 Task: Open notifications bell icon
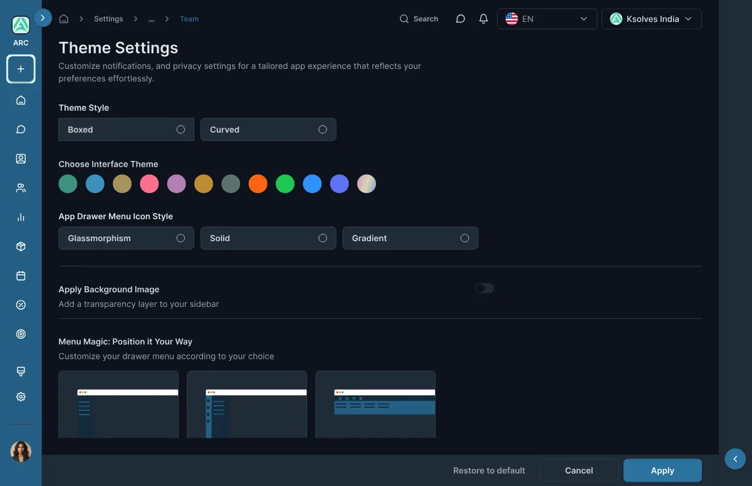483,19
